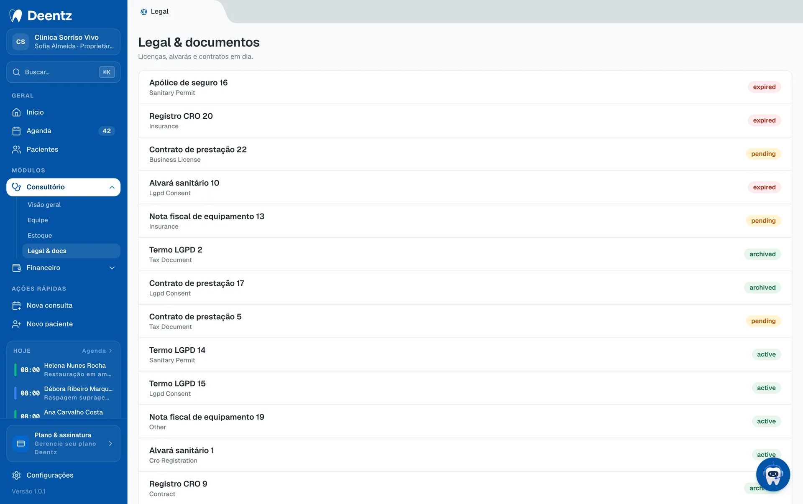This screenshot has height=504, width=803.
Task: Click the Configurações gear icon
Action: pyautogui.click(x=16, y=475)
